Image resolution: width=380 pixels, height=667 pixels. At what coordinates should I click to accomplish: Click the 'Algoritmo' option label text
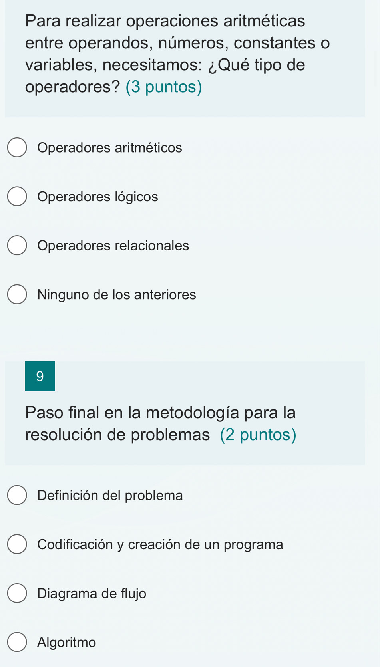(x=66, y=642)
